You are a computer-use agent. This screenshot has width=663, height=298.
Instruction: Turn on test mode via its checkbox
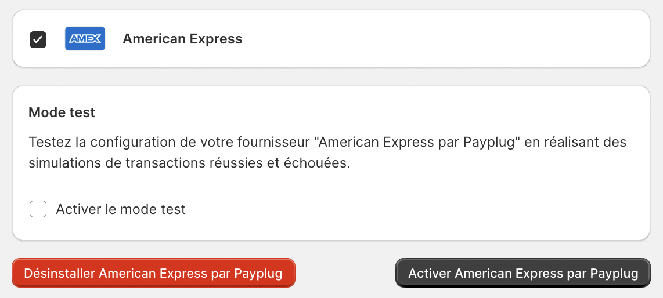coord(38,209)
